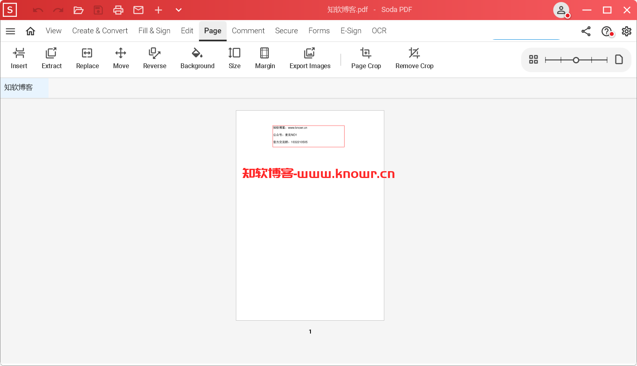
Task: Minimize the Soda PDF window
Action: [x=587, y=10]
